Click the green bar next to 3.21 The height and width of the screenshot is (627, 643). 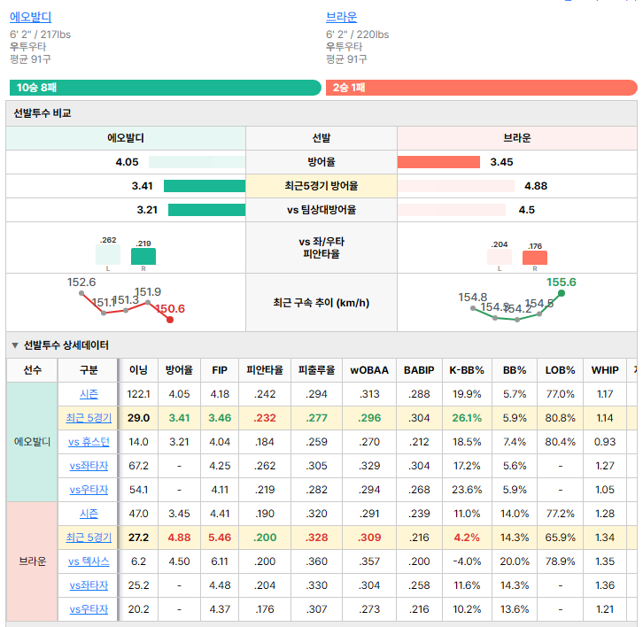[206, 210]
